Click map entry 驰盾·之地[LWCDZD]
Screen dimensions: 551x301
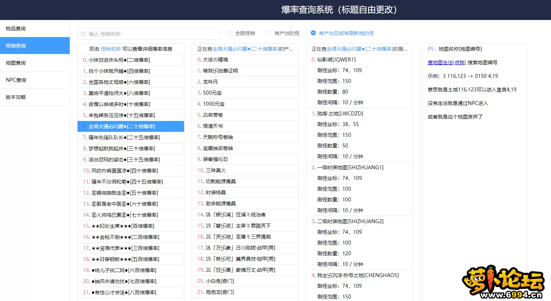coord(340,114)
